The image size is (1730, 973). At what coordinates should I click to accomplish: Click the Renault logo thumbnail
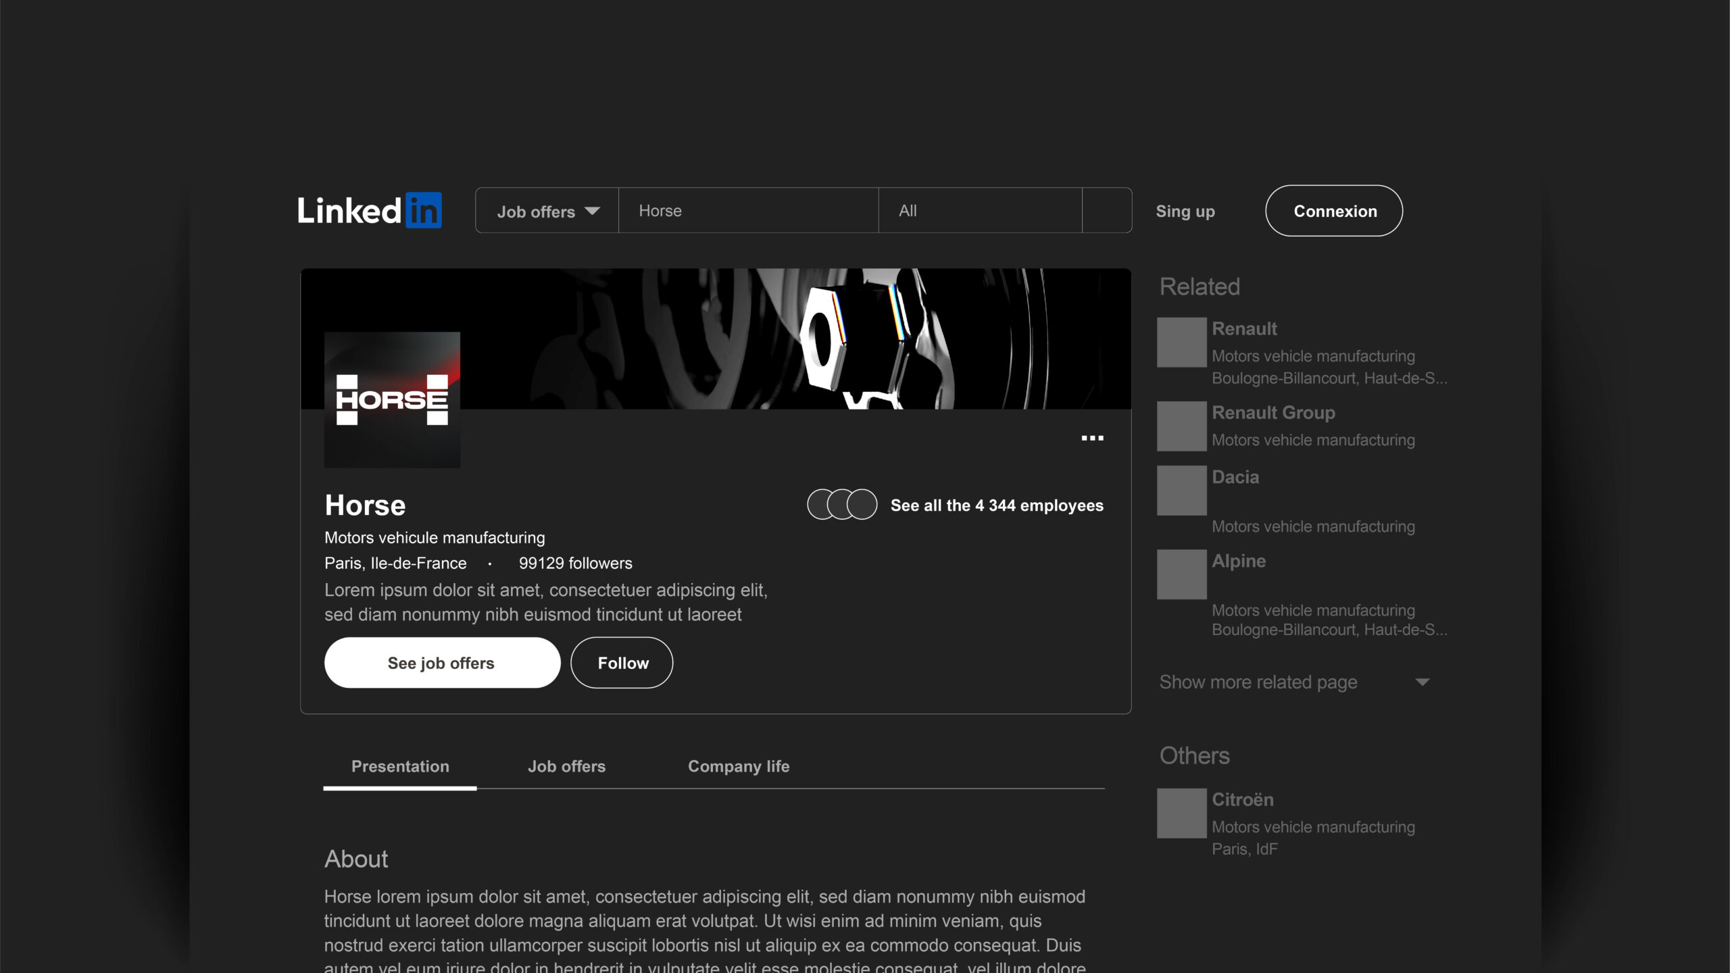pyautogui.click(x=1182, y=343)
